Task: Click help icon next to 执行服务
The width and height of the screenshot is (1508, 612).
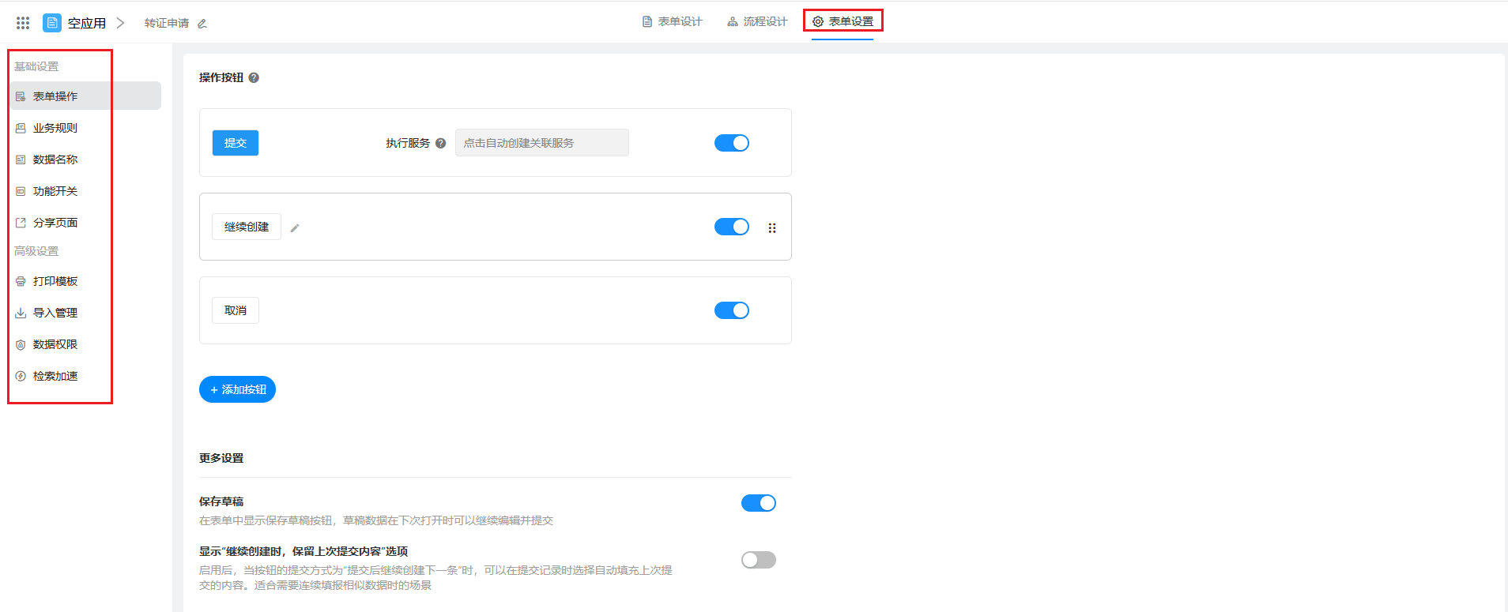Action: pyautogui.click(x=441, y=143)
